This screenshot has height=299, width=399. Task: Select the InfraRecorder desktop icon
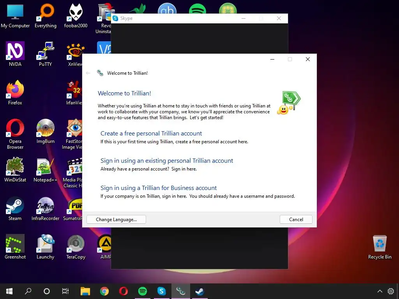[45, 209]
